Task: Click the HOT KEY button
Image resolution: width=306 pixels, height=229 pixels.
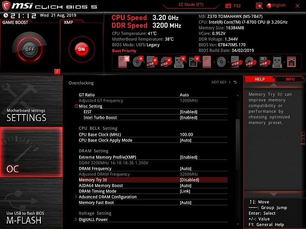Action: point(219,82)
